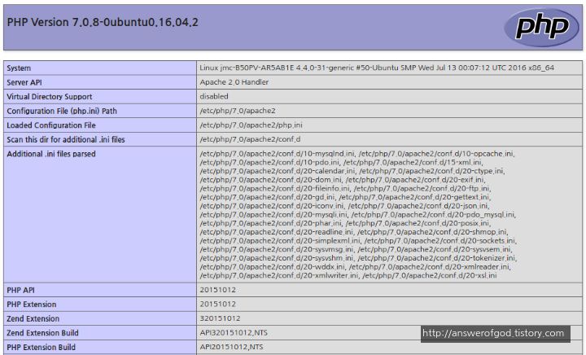Click the Server API row label
Viewport: 586px width, 355px height.
coord(24,82)
